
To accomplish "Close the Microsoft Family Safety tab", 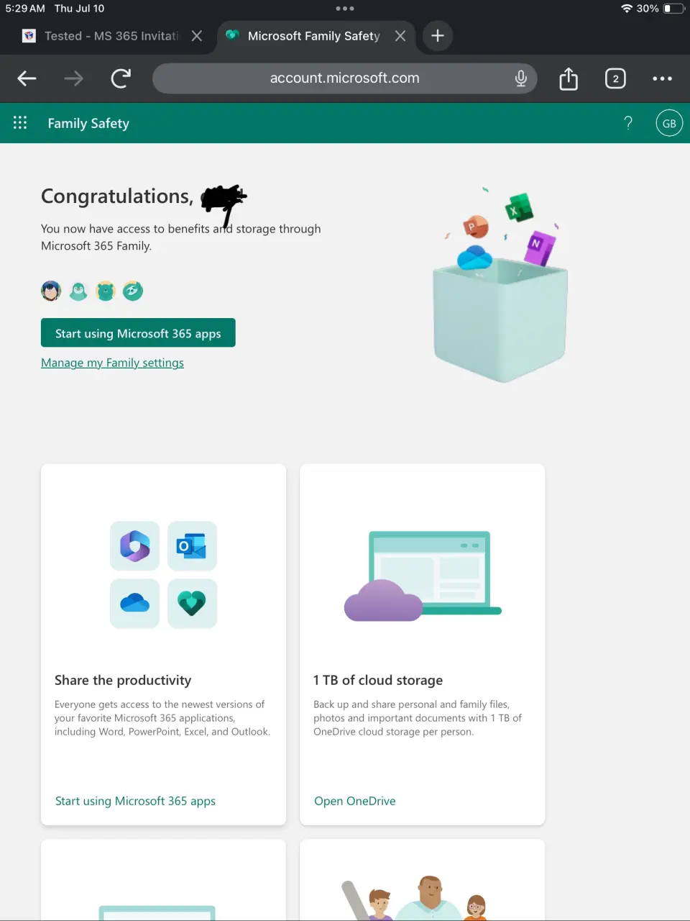I will [400, 36].
